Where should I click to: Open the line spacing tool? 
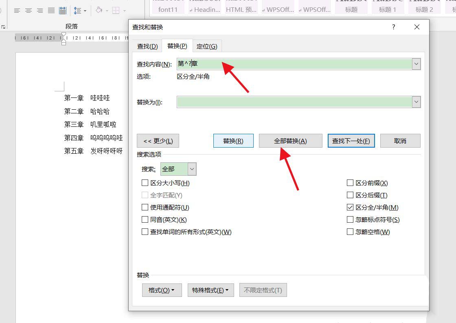click(77, 11)
